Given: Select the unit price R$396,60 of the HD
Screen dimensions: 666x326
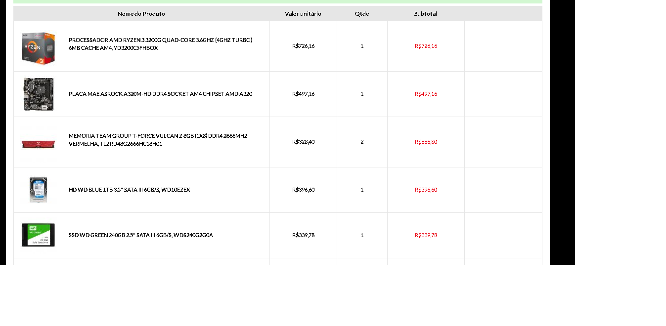Looking at the screenshot, I should (x=303, y=190).
